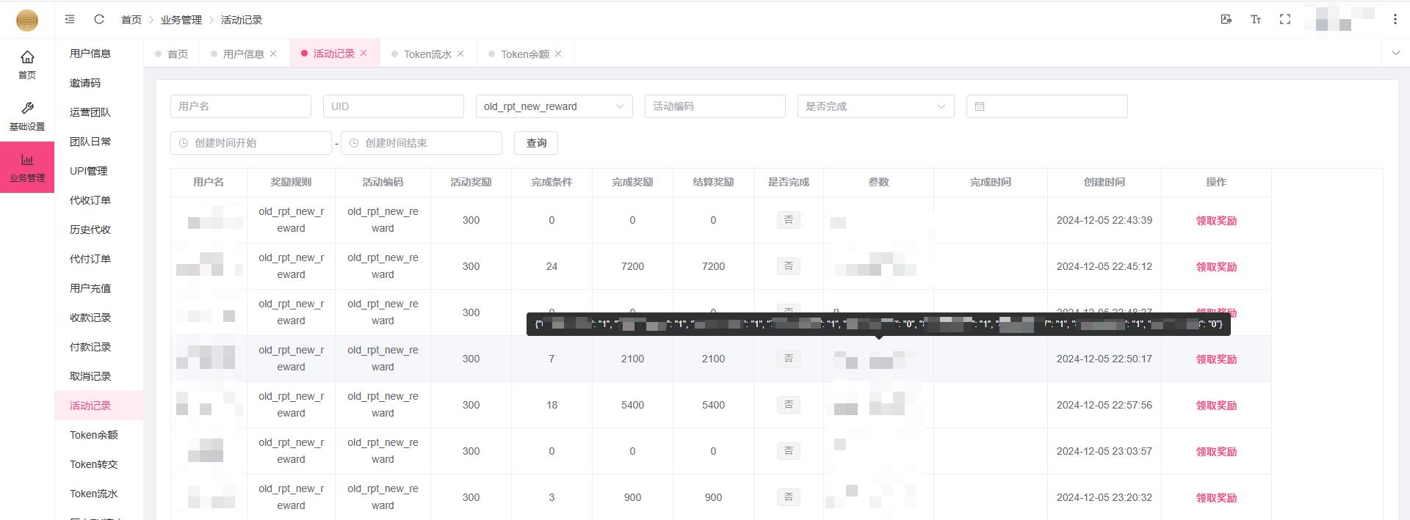1410x520 pixels.
Task: Close the Token流水 tab
Action: [460, 54]
